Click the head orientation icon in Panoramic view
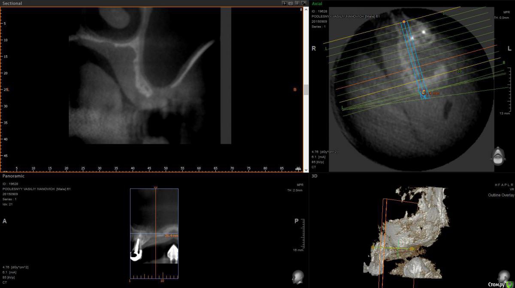 click(297, 277)
